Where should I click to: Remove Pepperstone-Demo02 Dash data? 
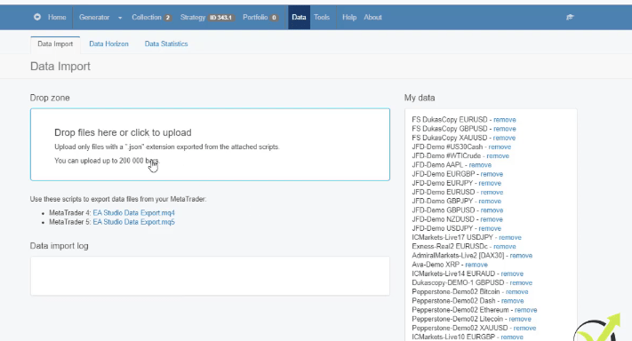[512, 301]
